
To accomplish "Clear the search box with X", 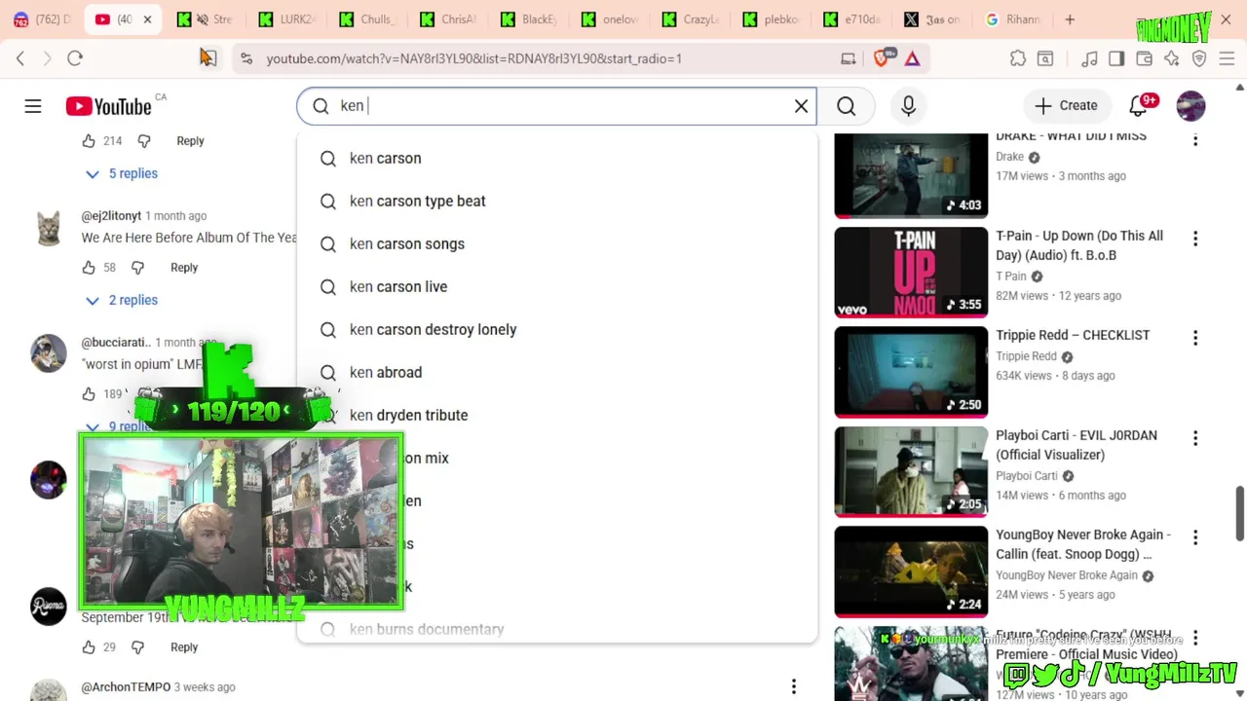I will click(801, 106).
